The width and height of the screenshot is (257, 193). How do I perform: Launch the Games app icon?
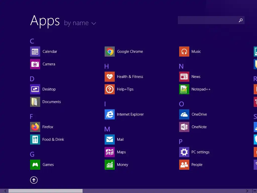(35, 165)
